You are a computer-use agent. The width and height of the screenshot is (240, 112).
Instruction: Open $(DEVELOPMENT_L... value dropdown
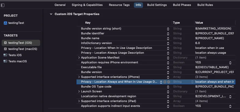[x=230, y=97]
